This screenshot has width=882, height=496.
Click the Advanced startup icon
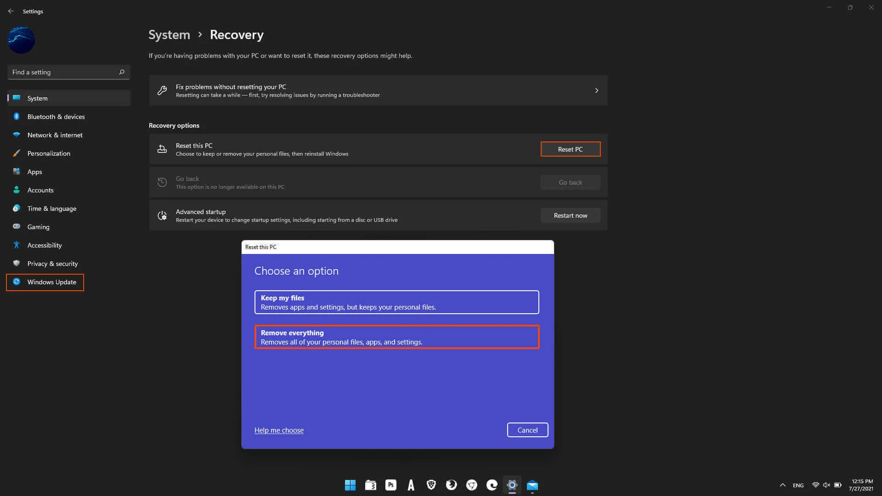[162, 215]
